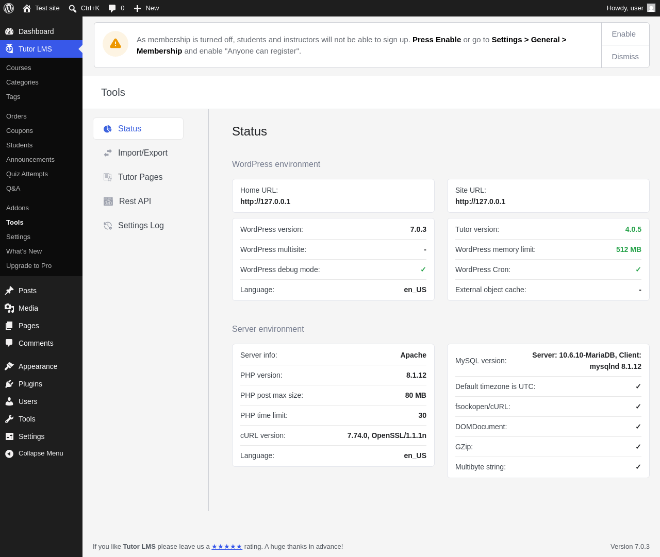This screenshot has height=557, width=660.
Task: Open the Settings Log tab
Action: tap(138, 226)
